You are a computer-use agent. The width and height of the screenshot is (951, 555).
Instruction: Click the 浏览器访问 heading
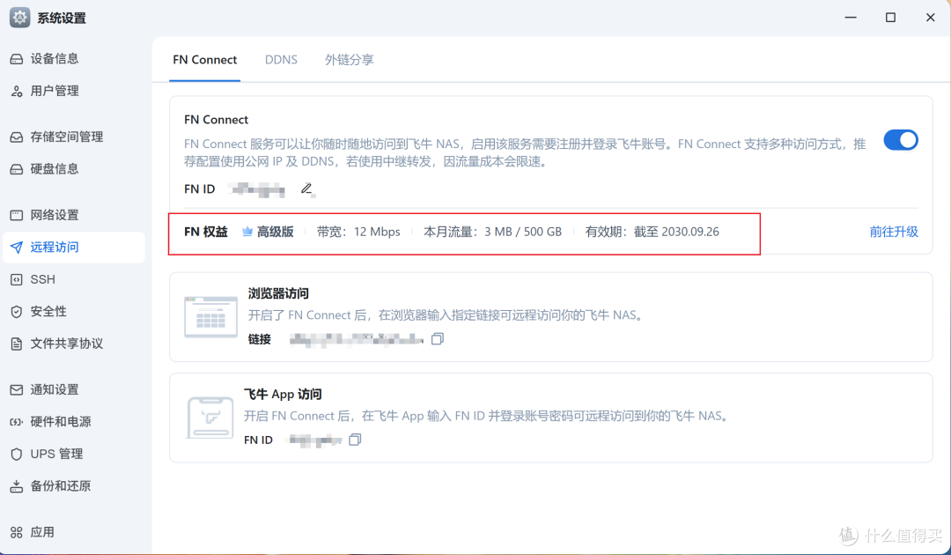pos(278,293)
